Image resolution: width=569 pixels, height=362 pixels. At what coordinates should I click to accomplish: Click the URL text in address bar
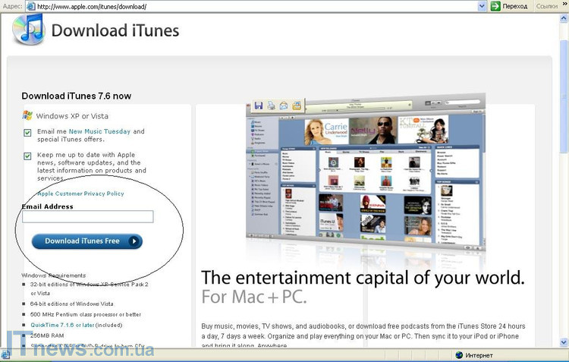(91, 6)
